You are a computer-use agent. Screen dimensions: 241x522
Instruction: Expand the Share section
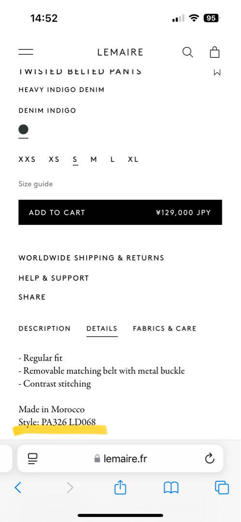coord(32,297)
